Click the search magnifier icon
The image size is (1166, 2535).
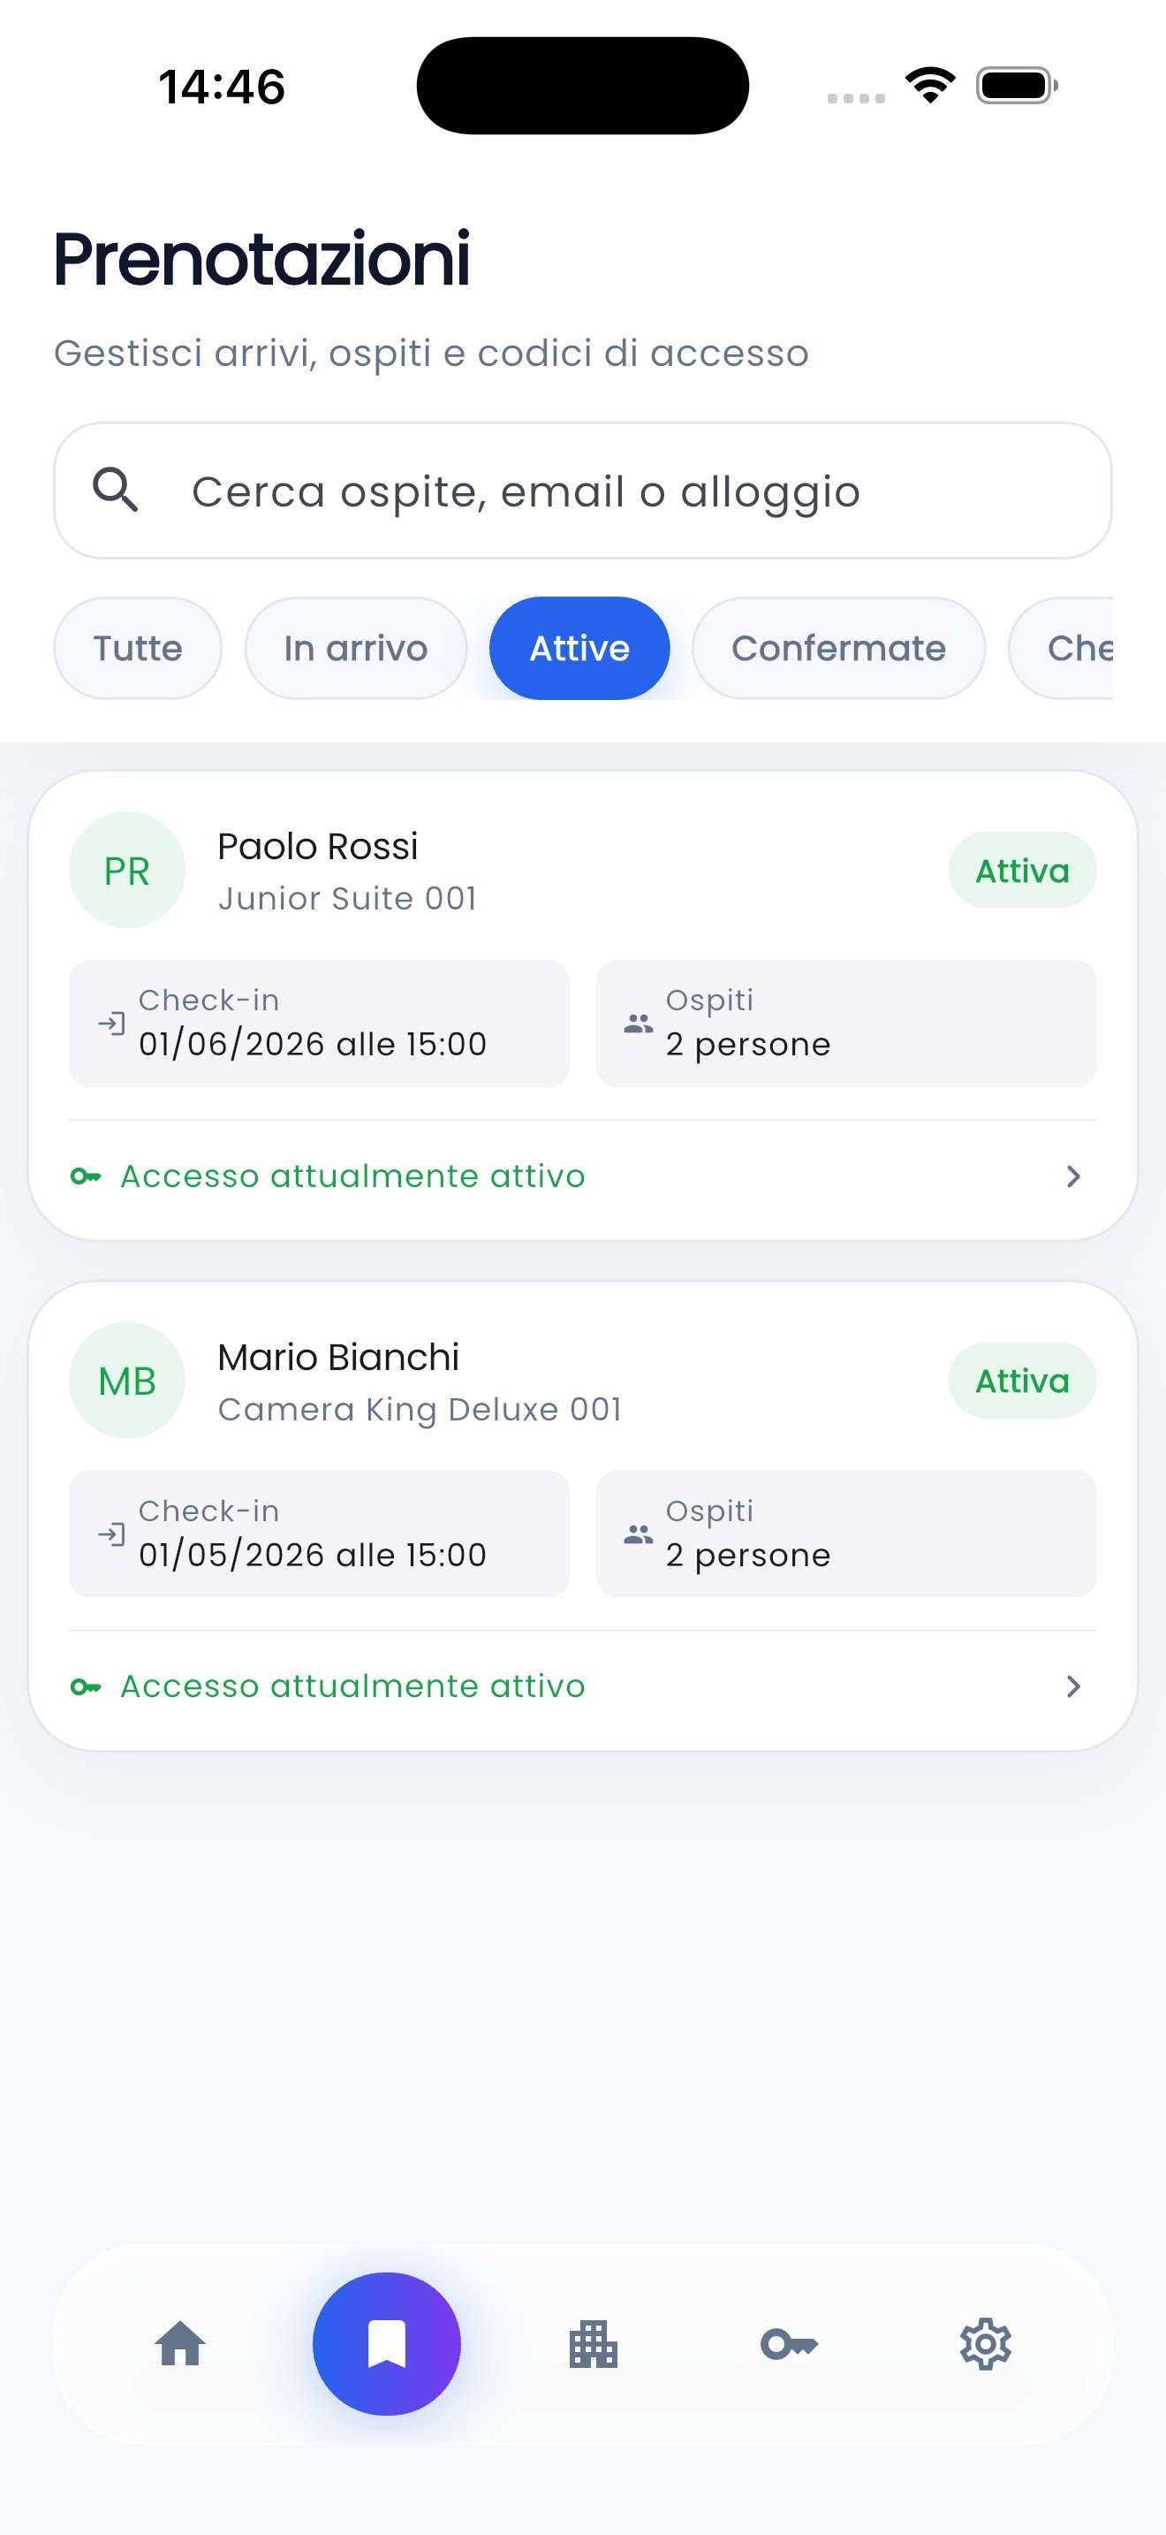(116, 489)
